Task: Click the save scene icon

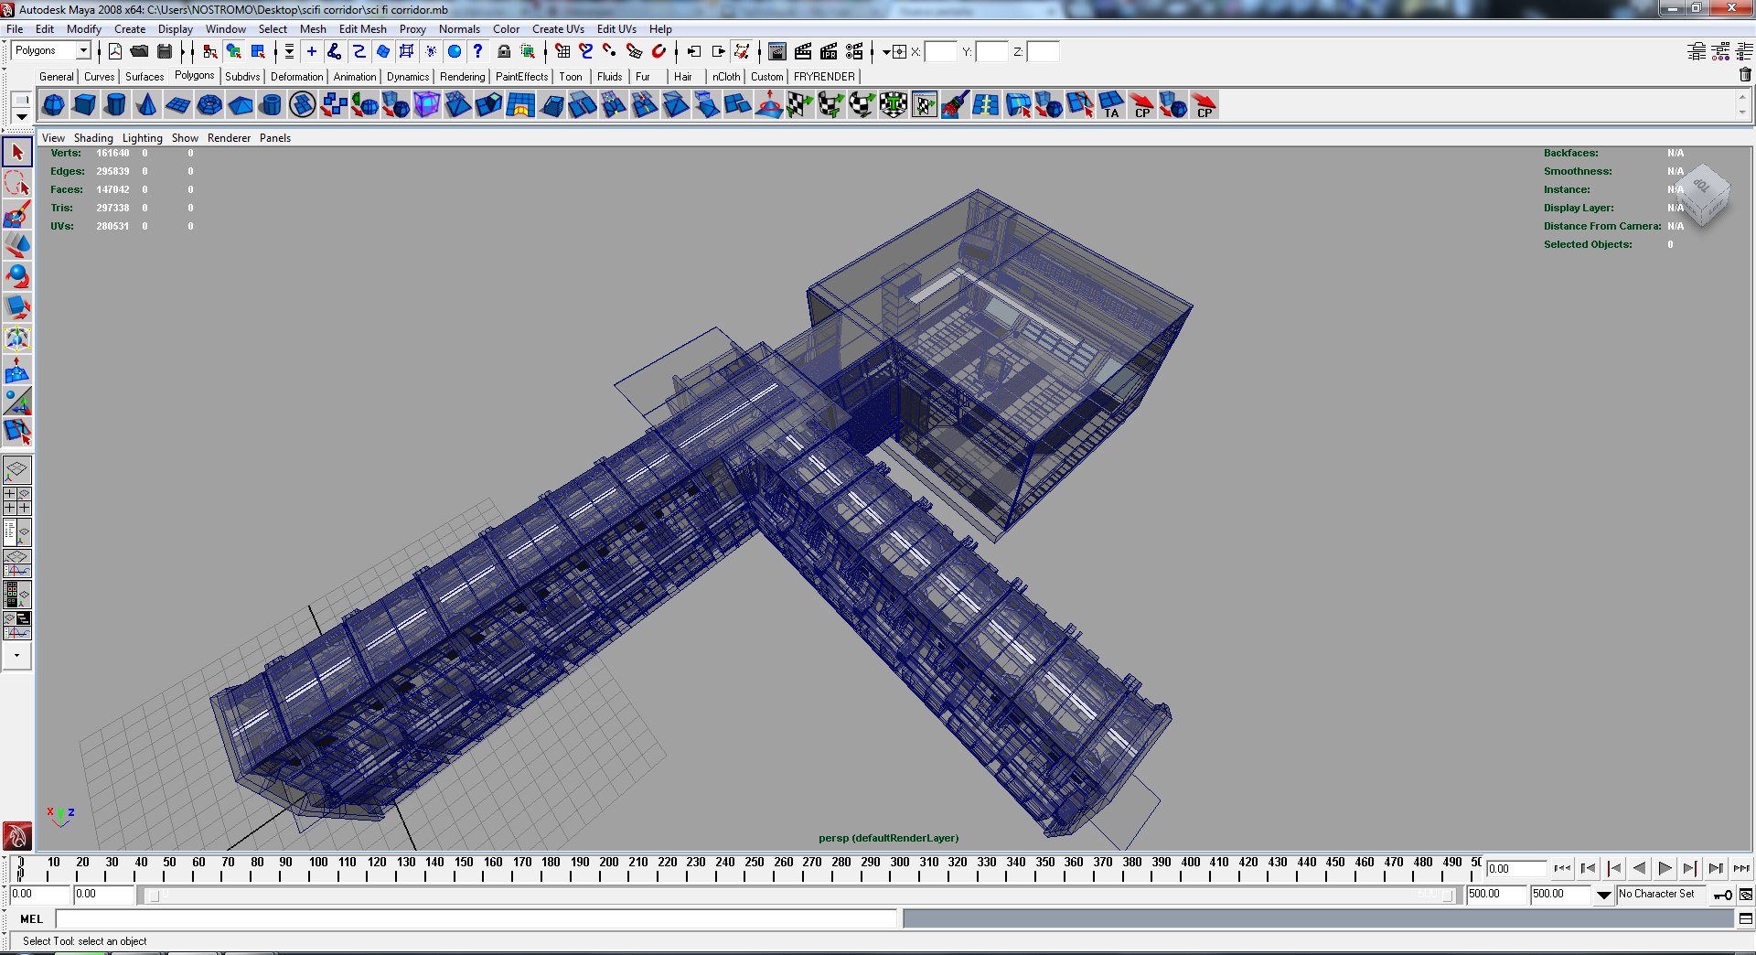Action: [165, 51]
